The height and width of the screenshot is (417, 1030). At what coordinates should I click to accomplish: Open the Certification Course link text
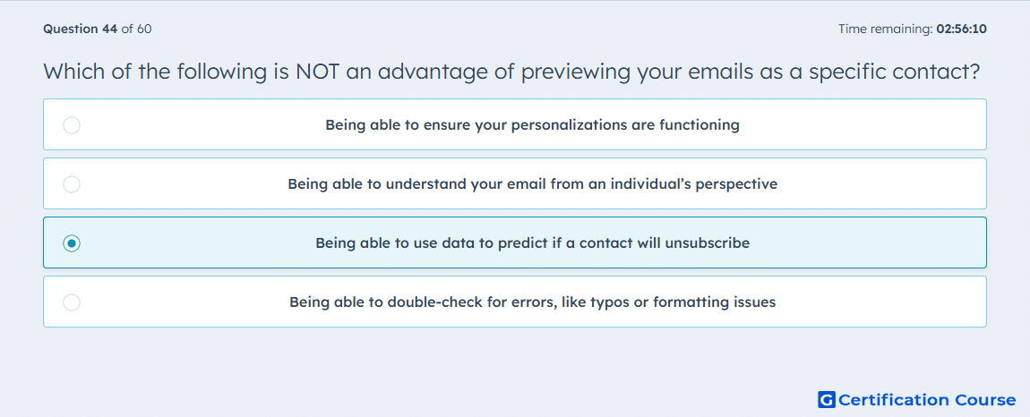[927, 399]
